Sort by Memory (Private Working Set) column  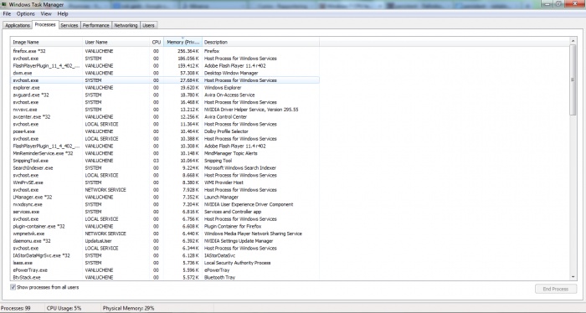coord(182,42)
